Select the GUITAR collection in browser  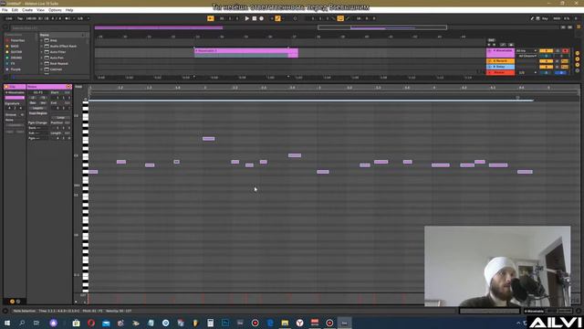(16, 52)
